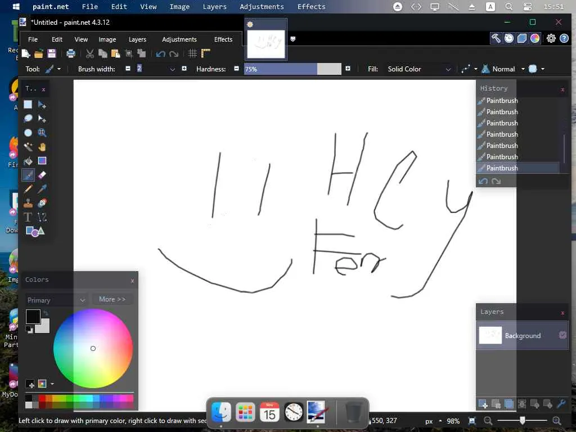Toggle the Colors window button
Image resolution: width=576 pixels, height=432 pixels.
(x=535, y=38)
